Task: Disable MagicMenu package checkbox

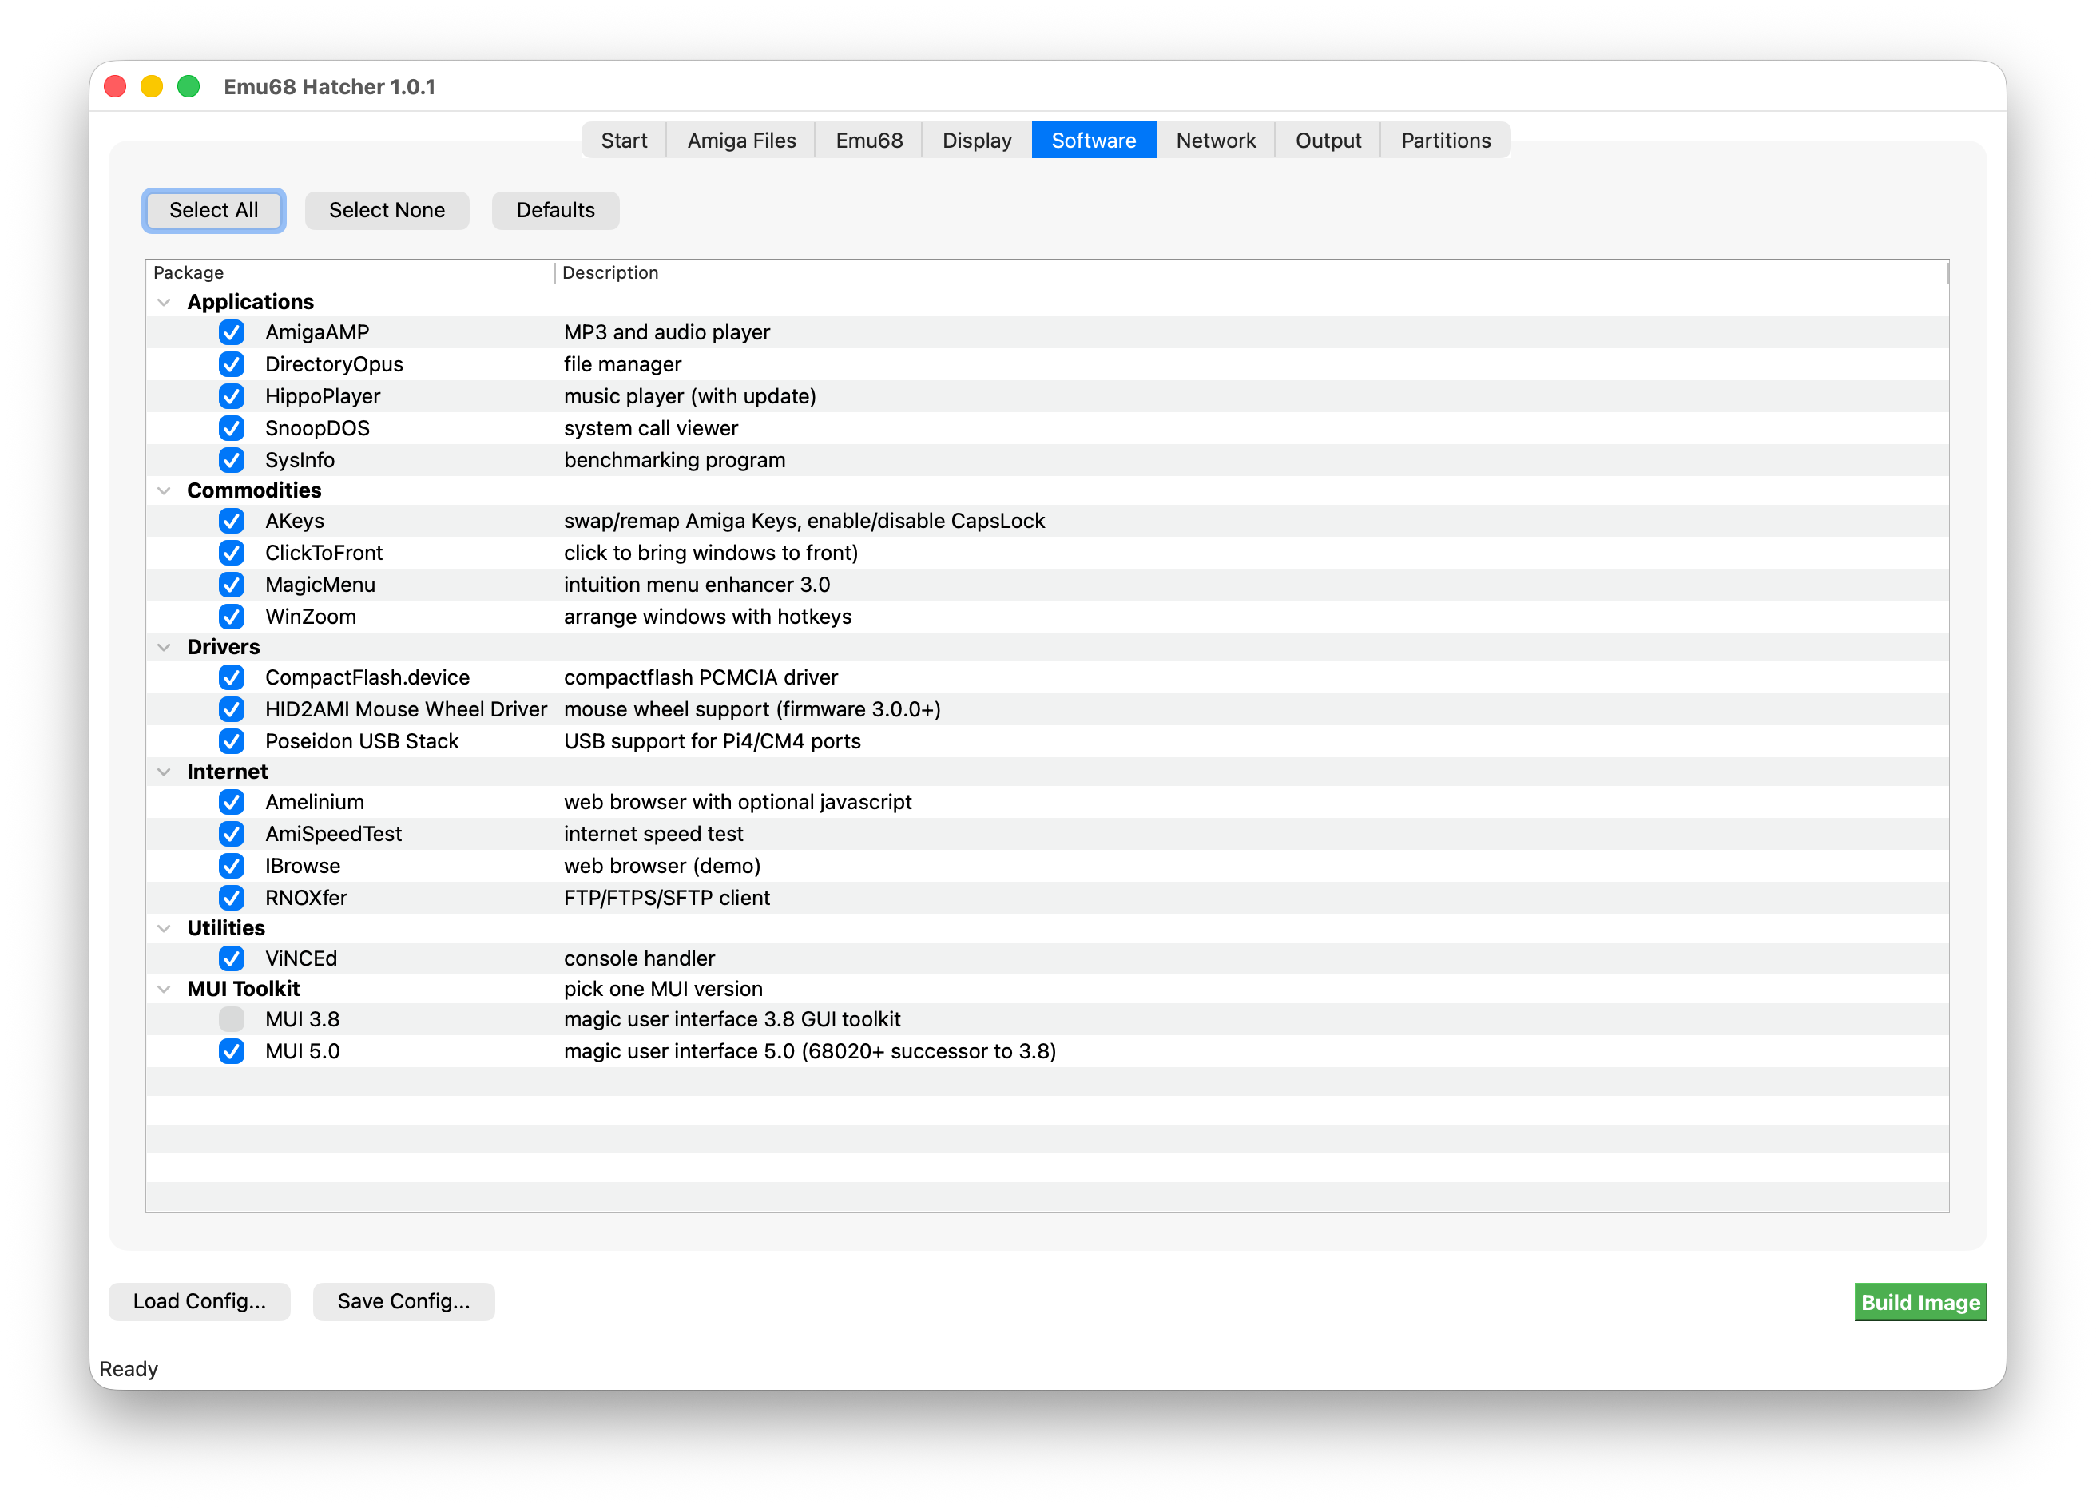Action: point(231,584)
